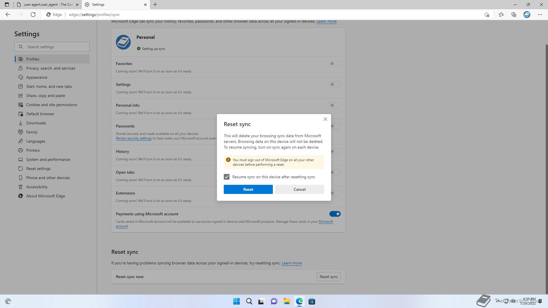Click Add page to favorites icon
The image size is (548, 308).
click(487, 15)
